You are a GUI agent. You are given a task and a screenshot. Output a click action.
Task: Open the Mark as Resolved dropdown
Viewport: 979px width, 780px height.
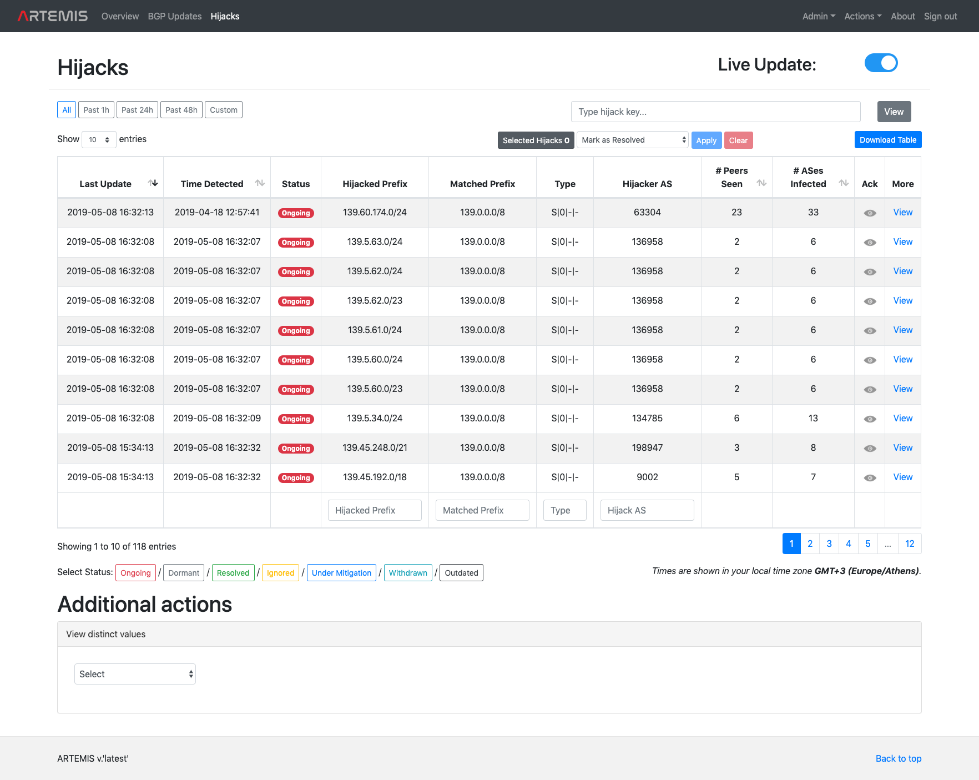click(632, 140)
